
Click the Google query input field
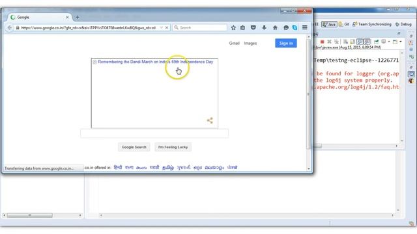(x=154, y=133)
